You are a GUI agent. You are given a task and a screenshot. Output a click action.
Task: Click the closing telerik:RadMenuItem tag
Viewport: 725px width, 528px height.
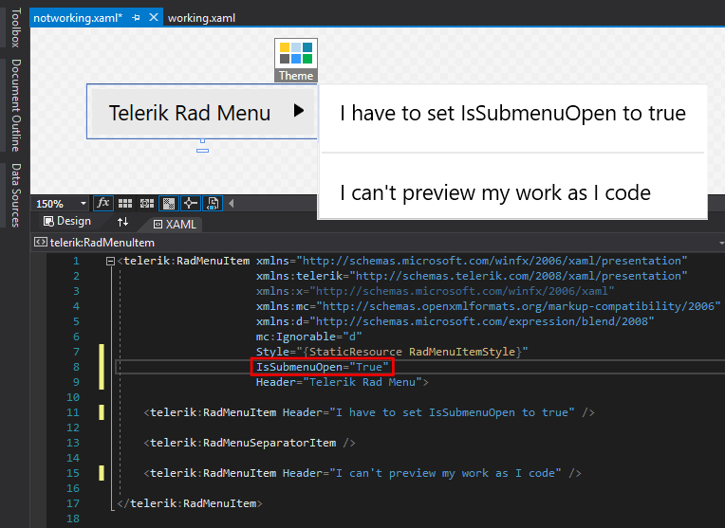tap(190, 503)
